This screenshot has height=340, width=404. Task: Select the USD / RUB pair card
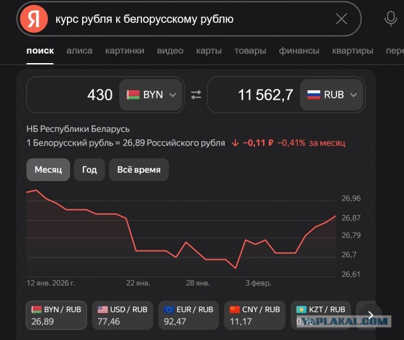122,315
